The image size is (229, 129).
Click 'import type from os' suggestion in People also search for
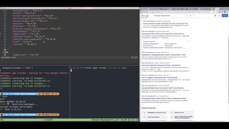point(148,46)
